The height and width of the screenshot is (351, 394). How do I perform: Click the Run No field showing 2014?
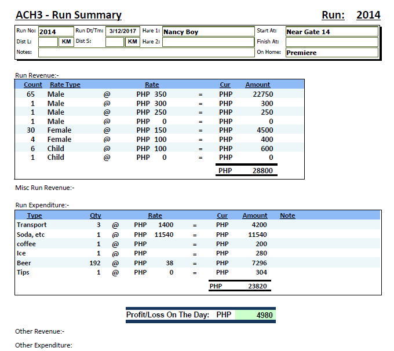pyautogui.click(x=54, y=32)
